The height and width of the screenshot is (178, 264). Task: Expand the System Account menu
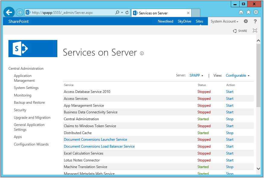pos(224,21)
